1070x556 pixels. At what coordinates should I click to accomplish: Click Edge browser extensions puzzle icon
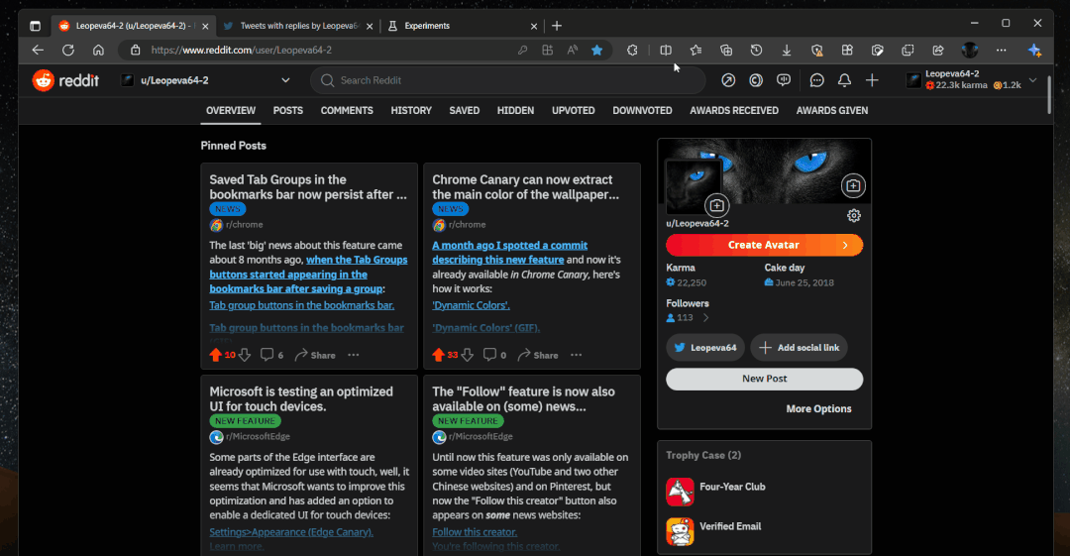pos(632,50)
